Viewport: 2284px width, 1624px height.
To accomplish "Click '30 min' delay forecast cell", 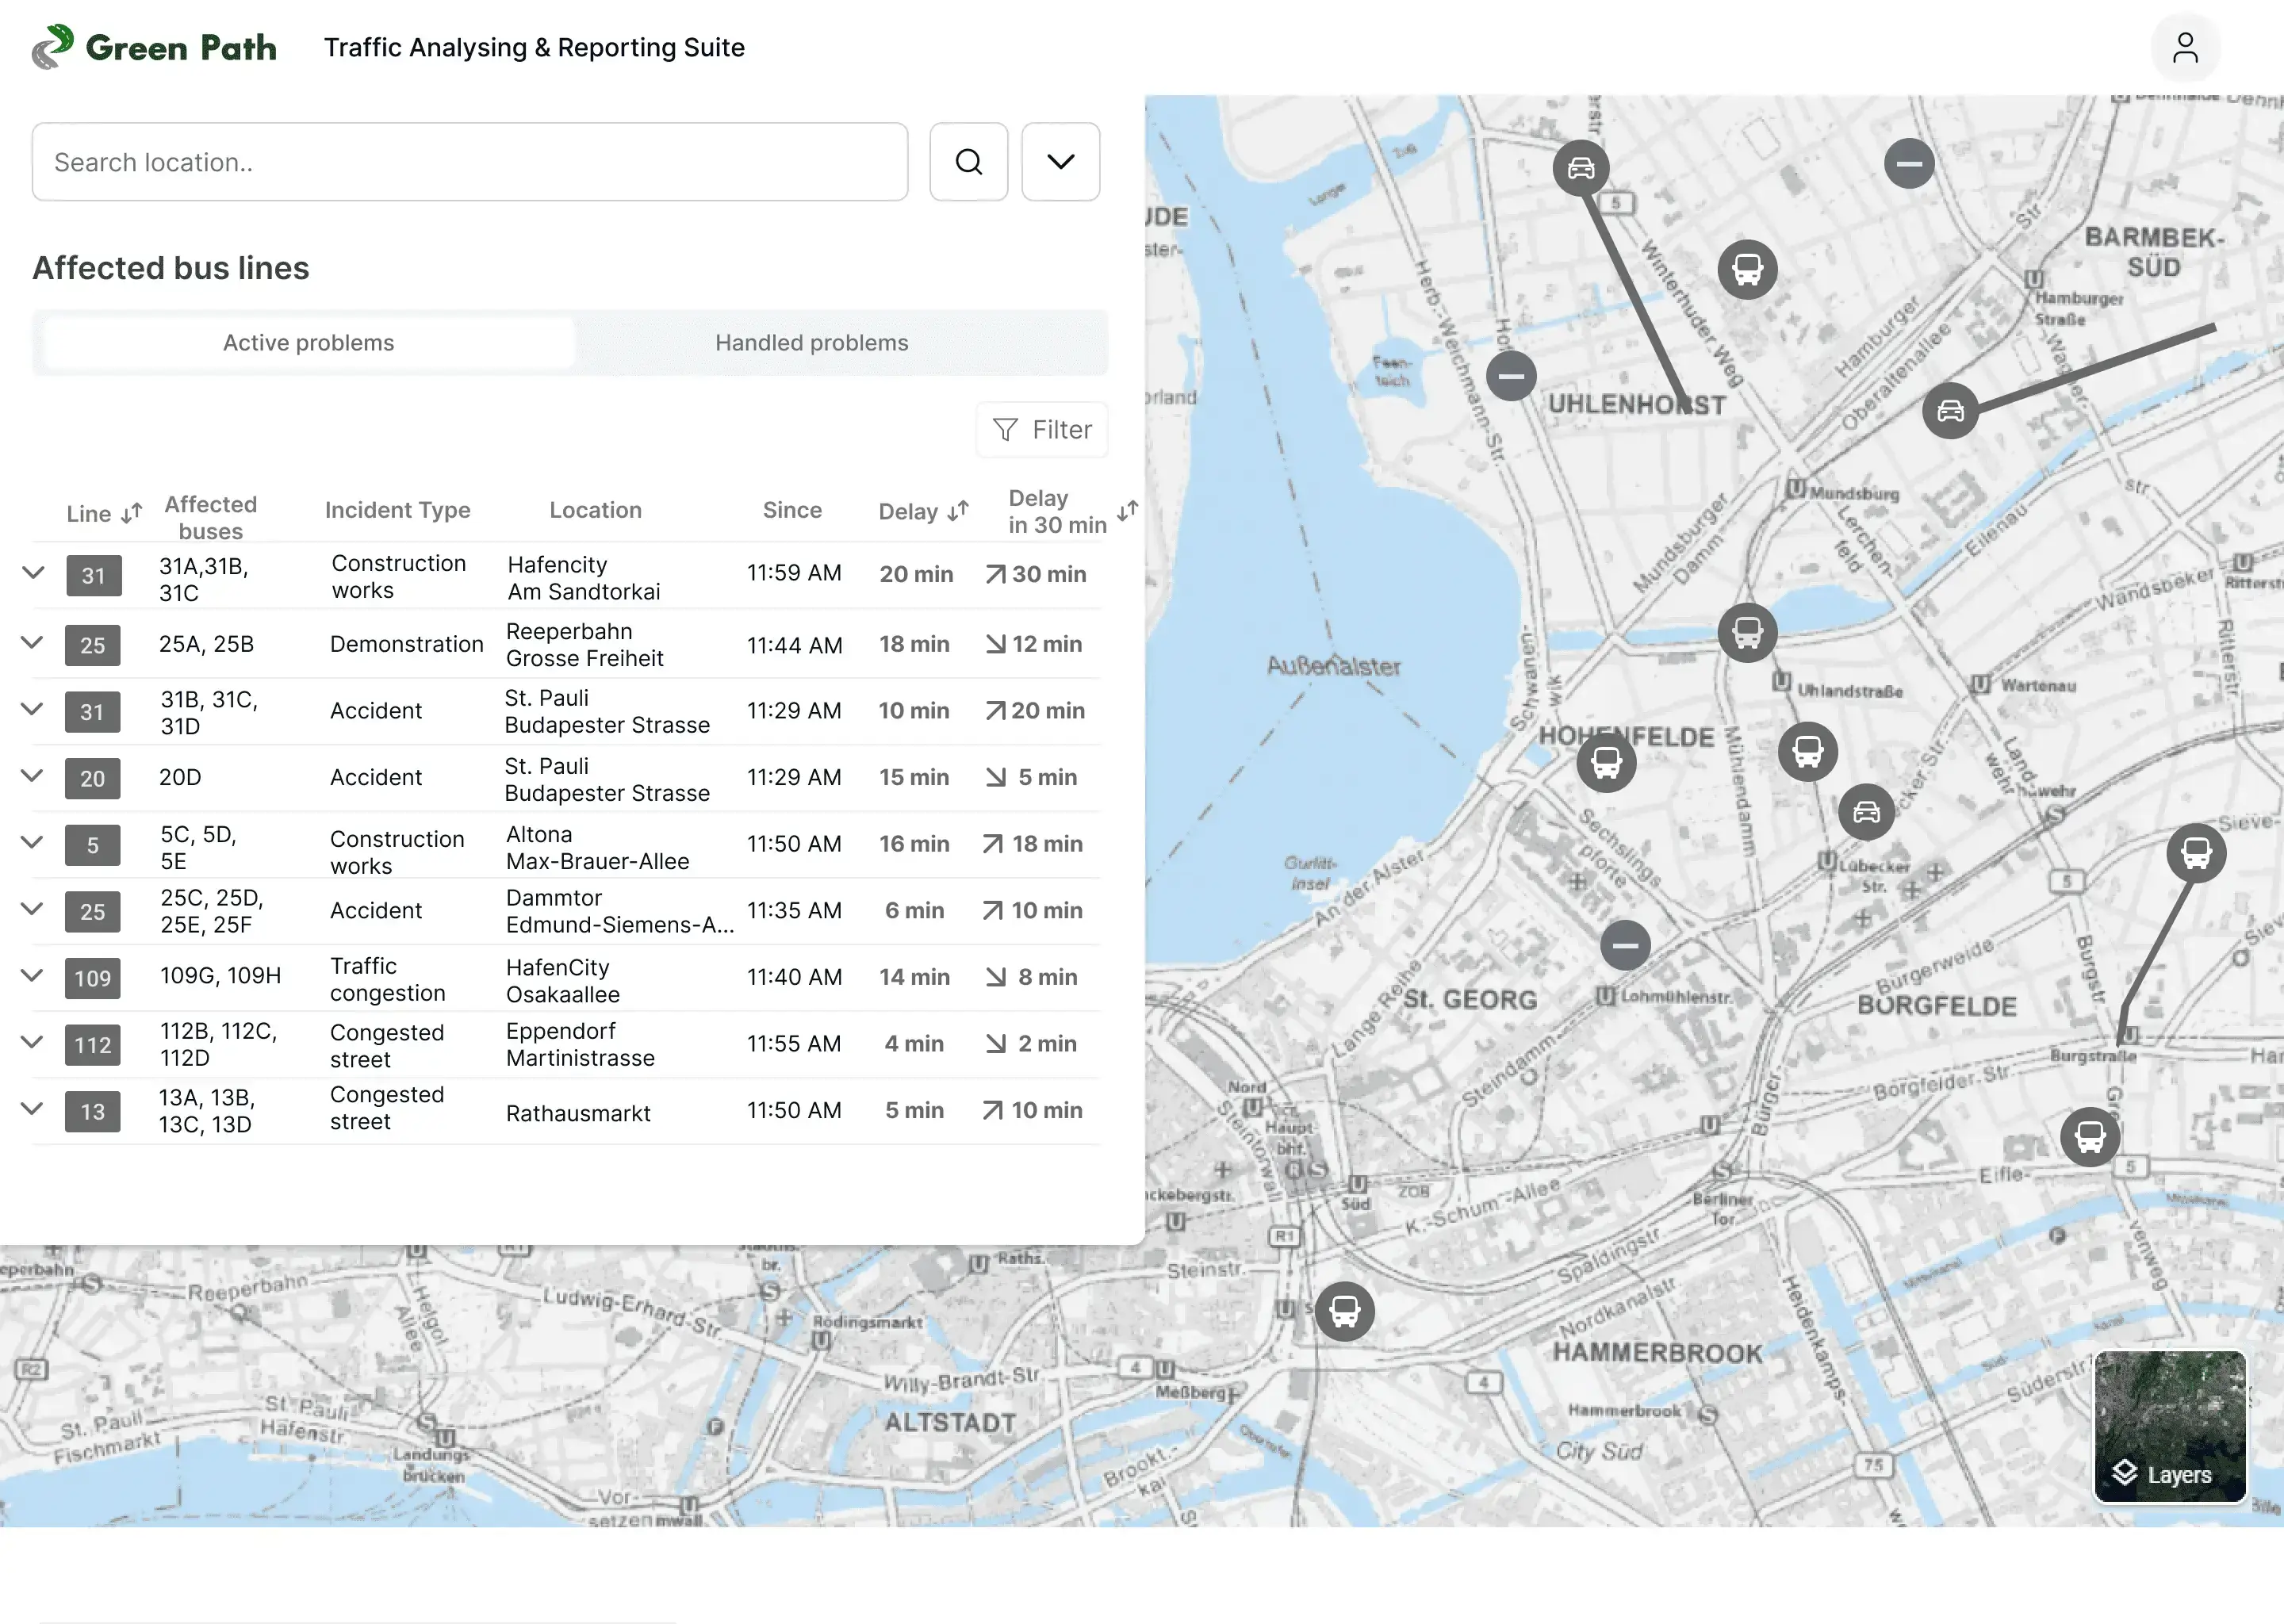I will click(1036, 574).
